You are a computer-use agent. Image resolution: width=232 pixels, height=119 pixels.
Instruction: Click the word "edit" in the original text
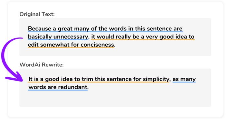click(x=33, y=45)
